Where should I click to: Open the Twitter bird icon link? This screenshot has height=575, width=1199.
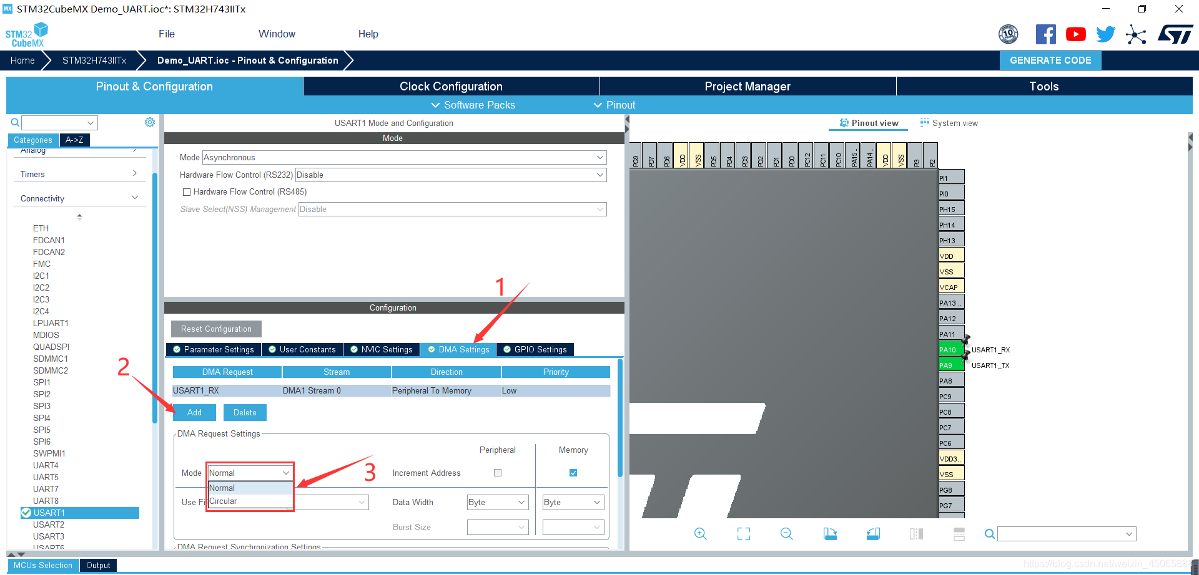1105,34
